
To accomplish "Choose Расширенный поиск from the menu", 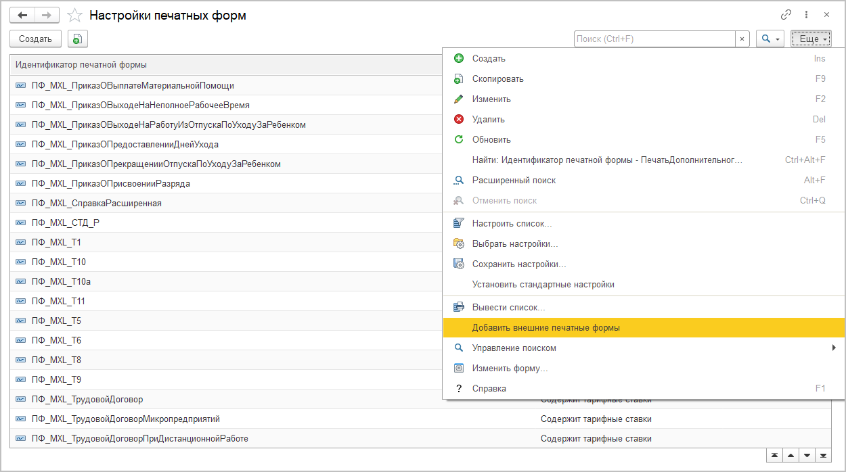I will point(514,181).
